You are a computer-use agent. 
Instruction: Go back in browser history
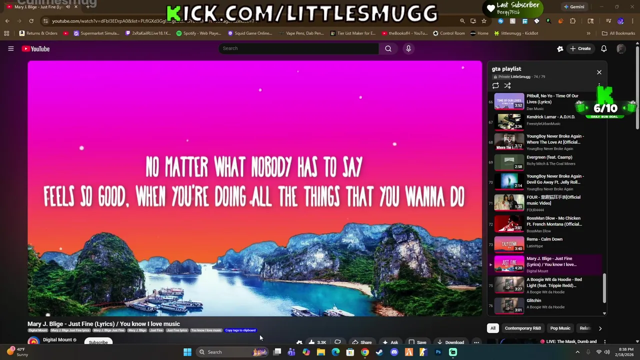click(x=7, y=21)
